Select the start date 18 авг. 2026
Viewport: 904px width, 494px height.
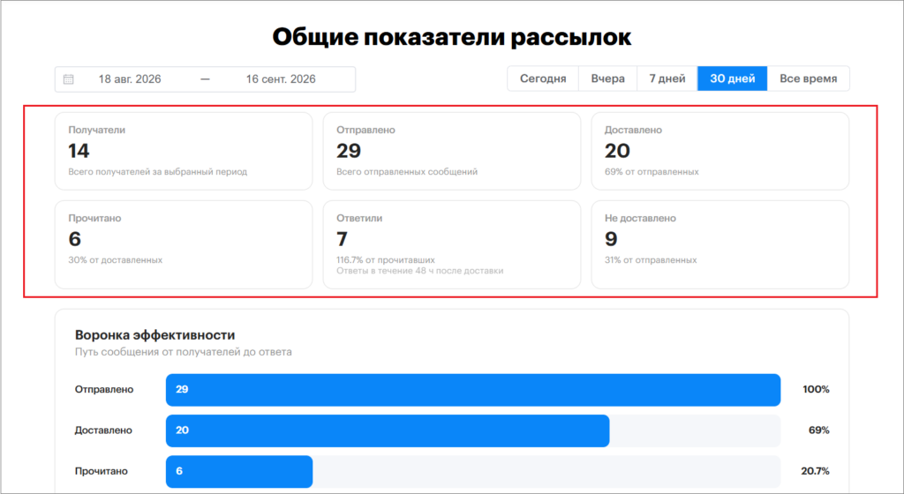tap(130, 79)
